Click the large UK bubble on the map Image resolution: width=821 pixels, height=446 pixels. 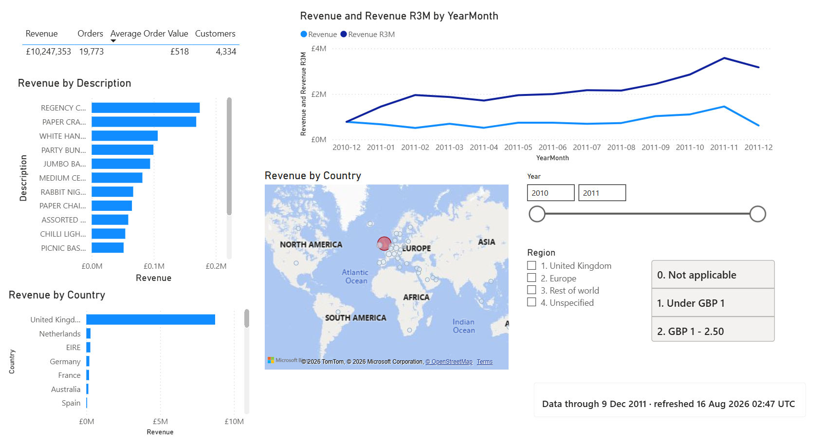click(384, 243)
